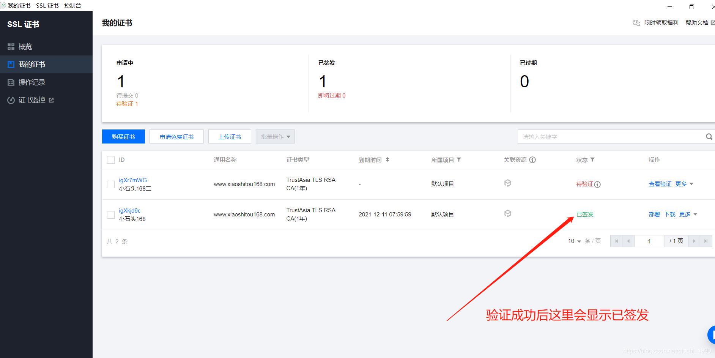This screenshot has width=715, height=358.
Task: Select 我的证书 in the sidebar
Action: [x=46, y=65]
